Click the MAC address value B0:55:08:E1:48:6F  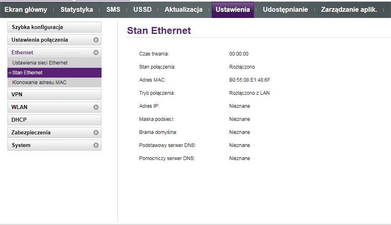point(250,80)
